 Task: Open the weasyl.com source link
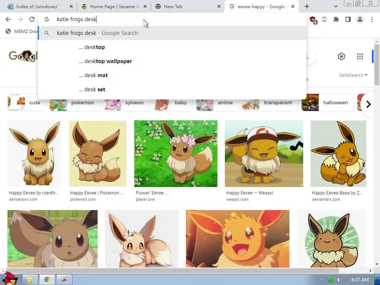[x=237, y=199]
